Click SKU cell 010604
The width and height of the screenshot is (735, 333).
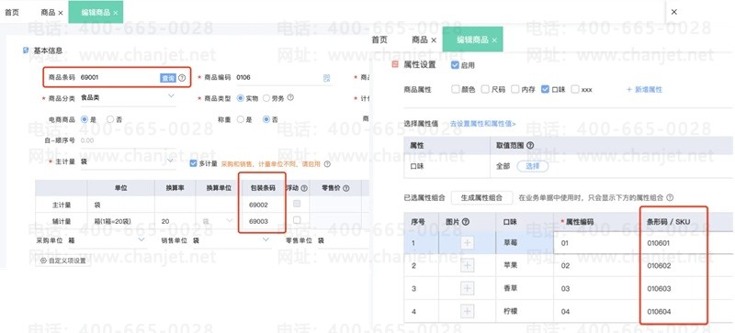coord(673,312)
